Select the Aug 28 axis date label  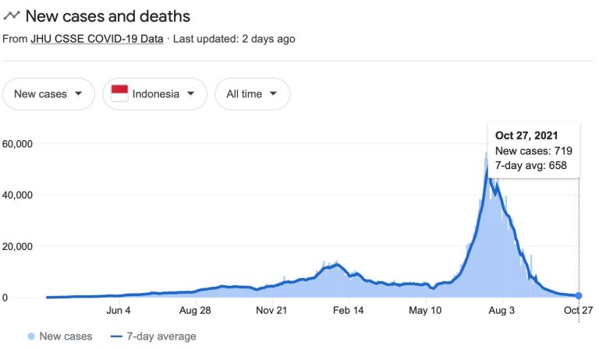coord(195,311)
